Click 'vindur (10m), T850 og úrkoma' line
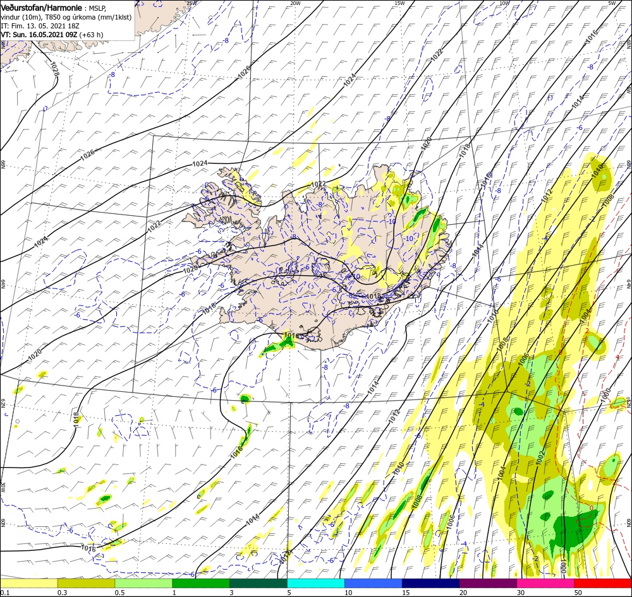Viewport: 632px width, 597px height. [66, 17]
